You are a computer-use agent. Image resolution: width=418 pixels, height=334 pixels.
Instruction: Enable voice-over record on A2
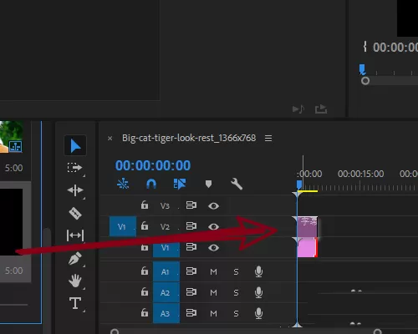pos(258,292)
